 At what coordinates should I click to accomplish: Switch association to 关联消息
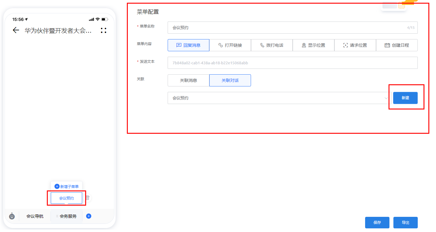point(188,80)
